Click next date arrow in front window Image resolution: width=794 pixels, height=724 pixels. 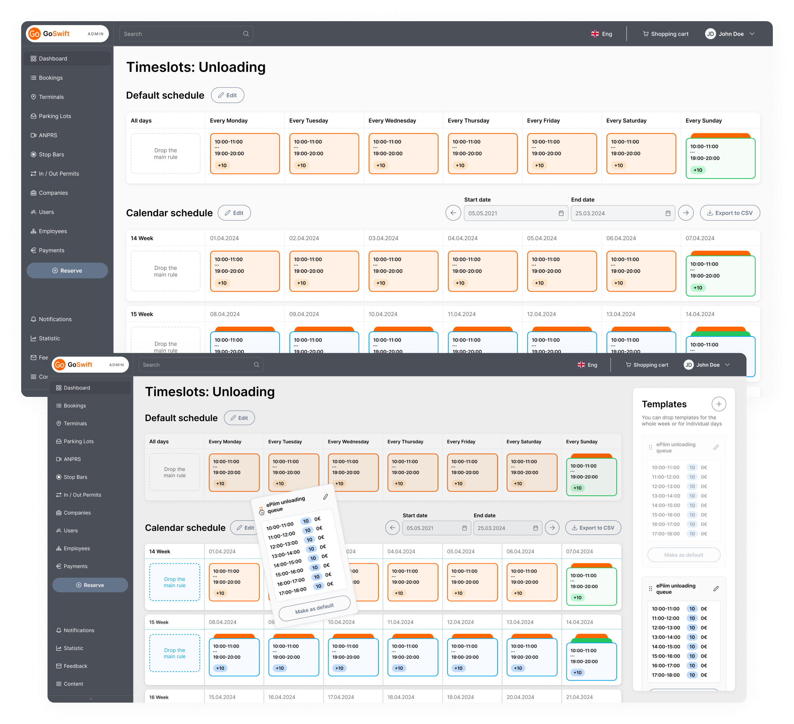pos(552,528)
